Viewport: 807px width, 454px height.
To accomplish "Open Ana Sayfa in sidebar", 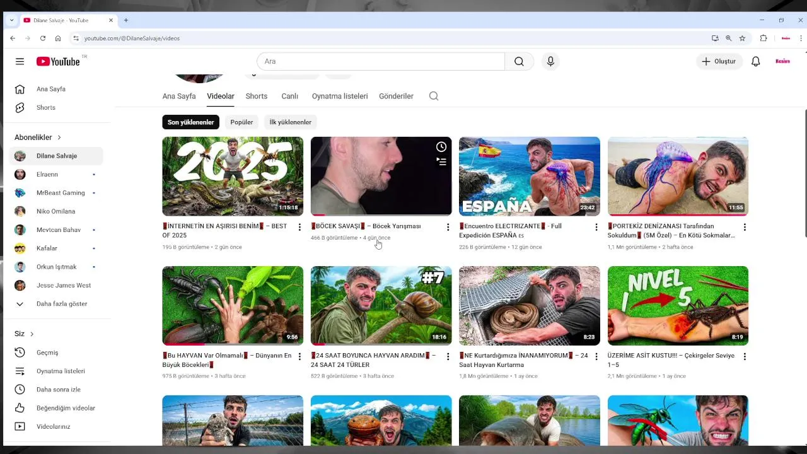I will coord(57,89).
